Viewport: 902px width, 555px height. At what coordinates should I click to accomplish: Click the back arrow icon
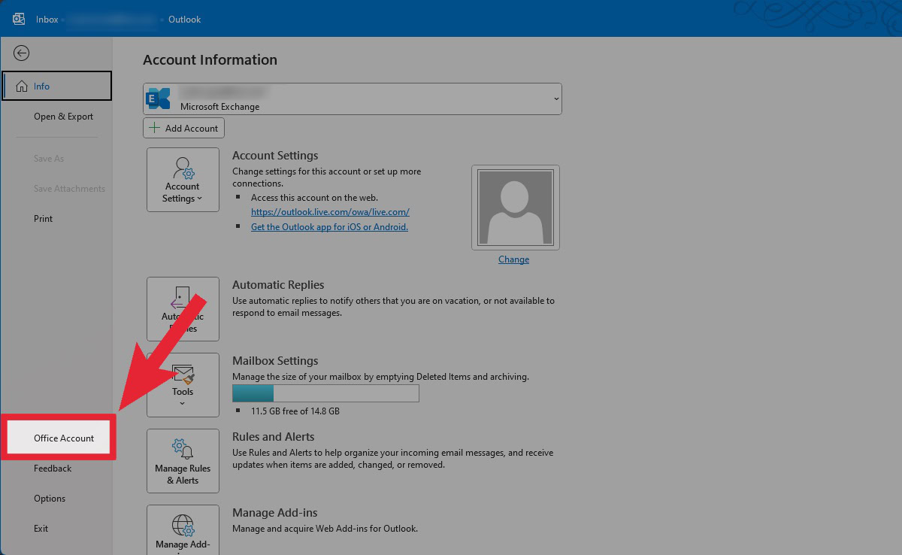click(x=22, y=53)
